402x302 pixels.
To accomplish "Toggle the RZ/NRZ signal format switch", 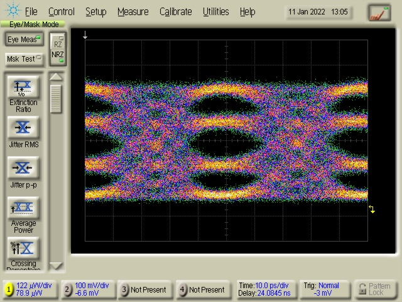I will [58, 49].
